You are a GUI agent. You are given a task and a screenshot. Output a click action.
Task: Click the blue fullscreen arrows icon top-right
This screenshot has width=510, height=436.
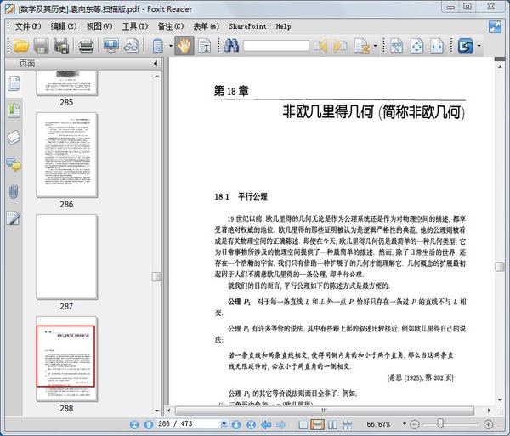(495, 26)
